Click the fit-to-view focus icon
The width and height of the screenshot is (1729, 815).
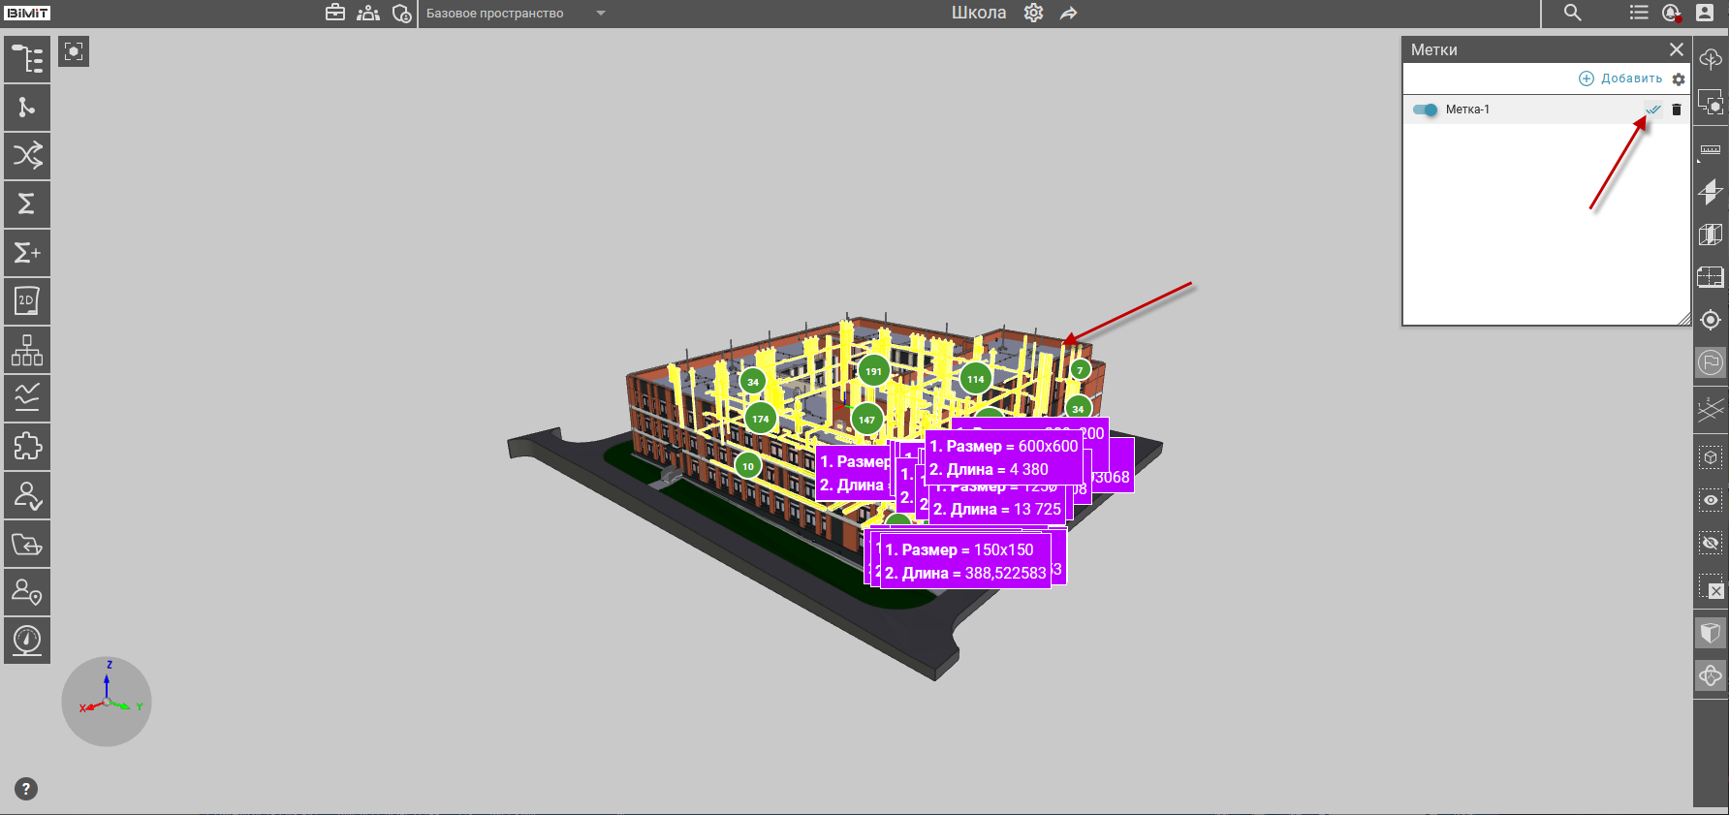pos(74,51)
